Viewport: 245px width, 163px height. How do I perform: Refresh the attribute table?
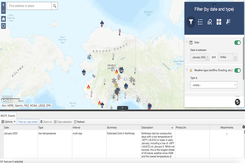tap(79, 122)
